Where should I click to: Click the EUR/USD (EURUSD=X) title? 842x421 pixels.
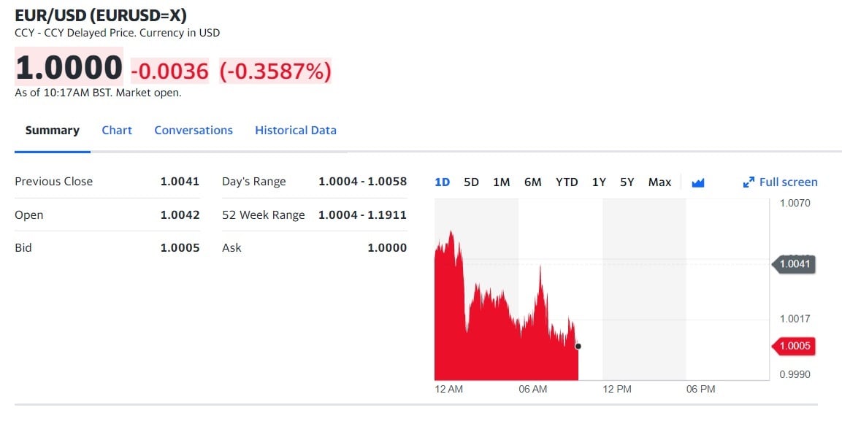click(x=101, y=15)
